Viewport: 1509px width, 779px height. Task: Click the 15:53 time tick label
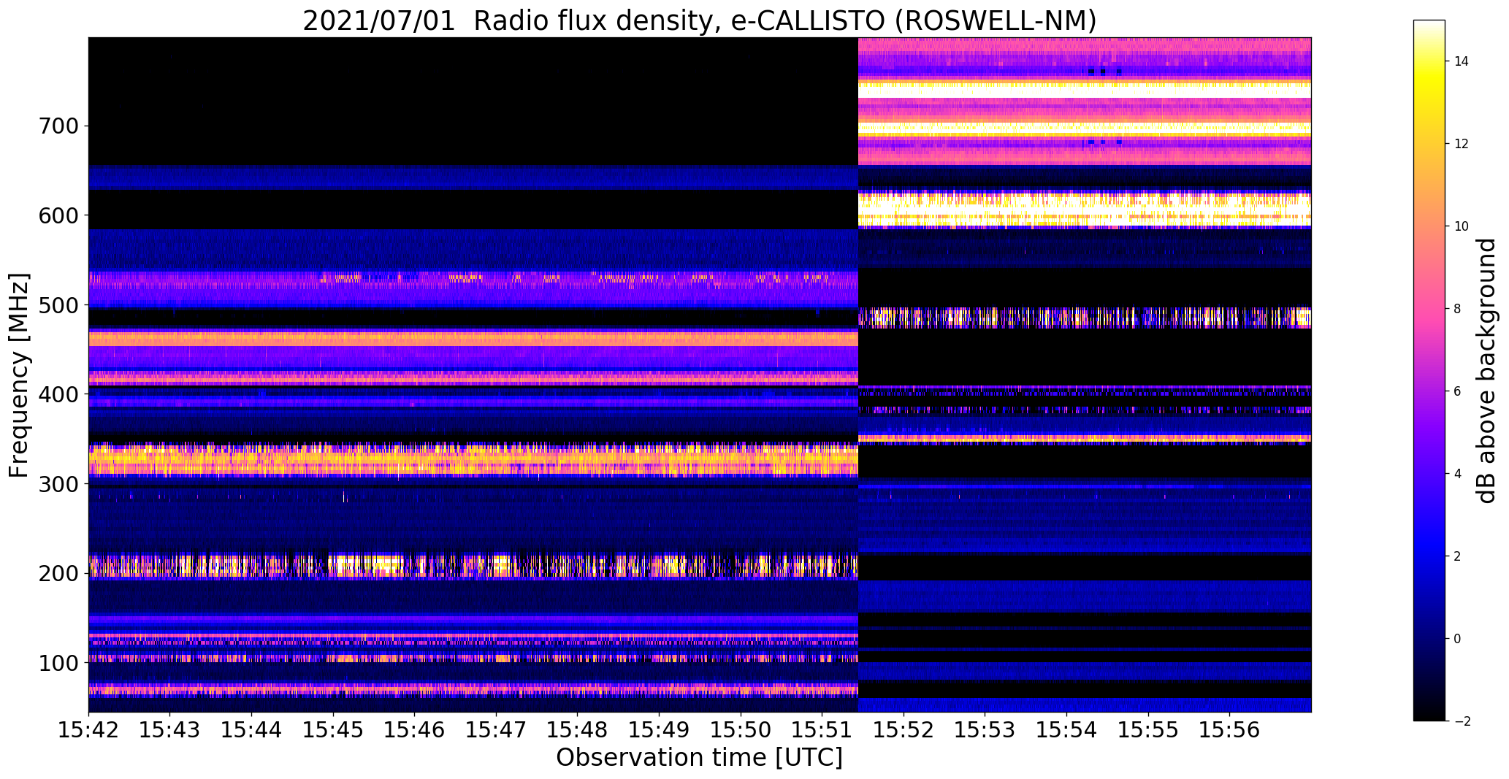tap(985, 729)
